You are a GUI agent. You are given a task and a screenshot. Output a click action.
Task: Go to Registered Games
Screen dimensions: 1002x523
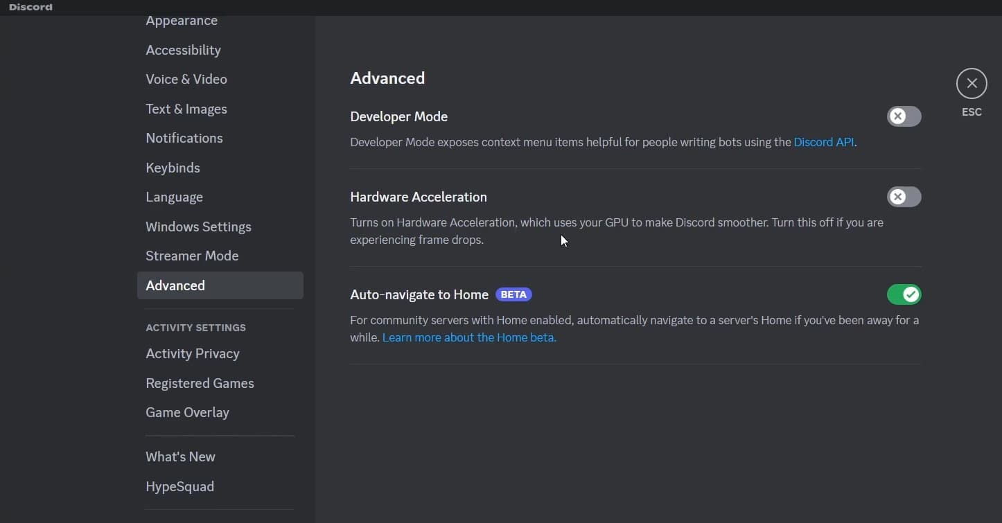click(x=200, y=383)
